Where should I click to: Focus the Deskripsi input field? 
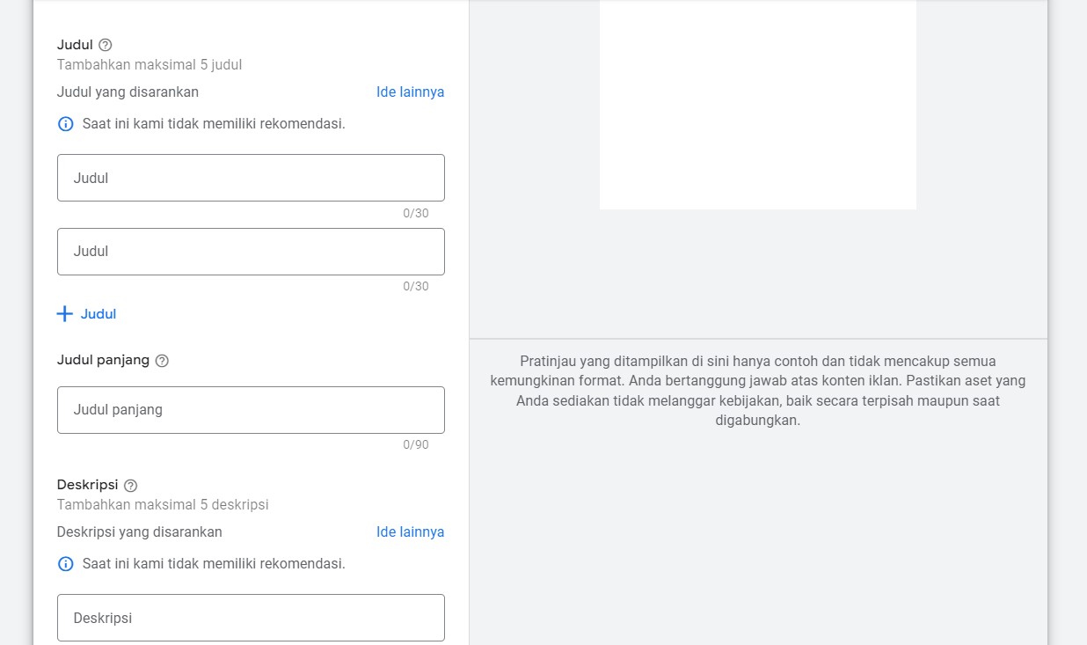[x=251, y=618]
